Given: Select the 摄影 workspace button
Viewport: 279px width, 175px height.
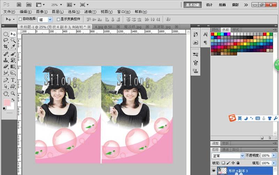Looking at the screenshot, I should point(235,5).
